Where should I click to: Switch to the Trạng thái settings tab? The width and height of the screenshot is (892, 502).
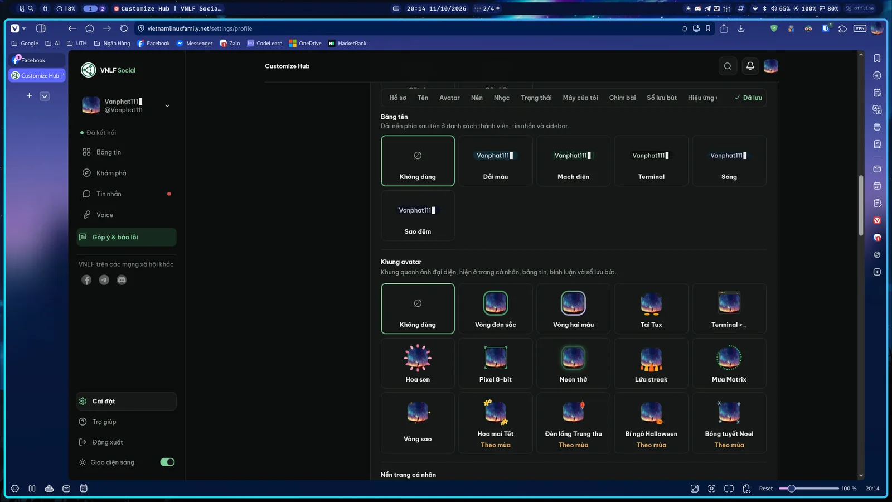click(x=536, y=98)
